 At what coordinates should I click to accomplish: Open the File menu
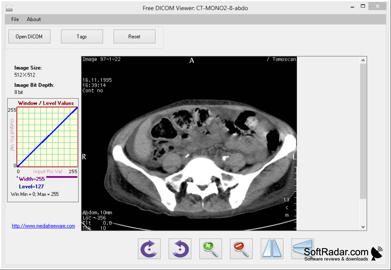[x=15, y=19]
